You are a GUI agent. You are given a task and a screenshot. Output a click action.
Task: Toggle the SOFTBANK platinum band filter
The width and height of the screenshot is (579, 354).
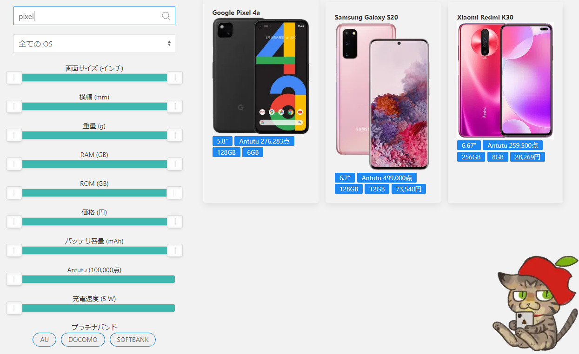click(x=133, y=340)
